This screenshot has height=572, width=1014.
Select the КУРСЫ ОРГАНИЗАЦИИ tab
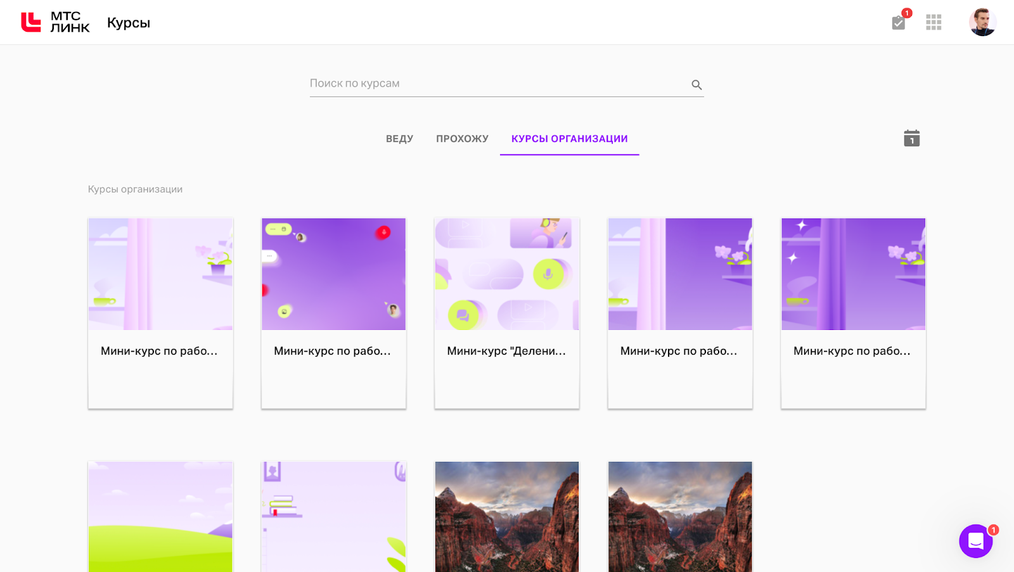coord(569,139)
